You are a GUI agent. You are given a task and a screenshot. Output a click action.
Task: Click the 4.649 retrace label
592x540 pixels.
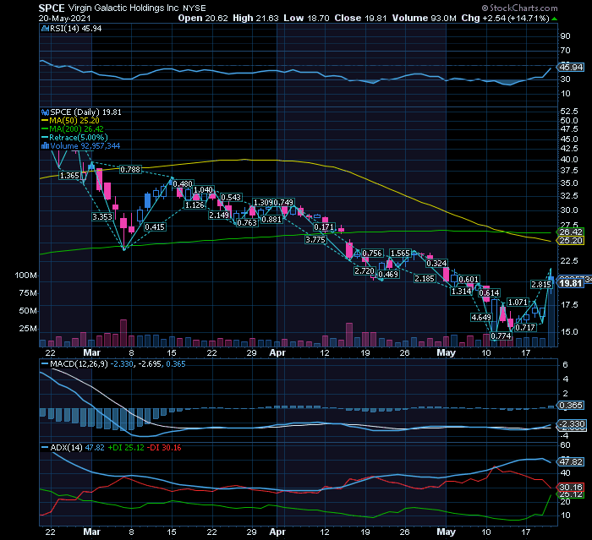481,318
